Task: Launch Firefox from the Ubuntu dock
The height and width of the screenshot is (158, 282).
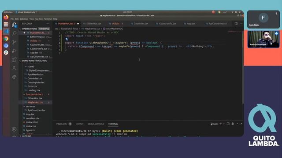Action: pyautogui.click(x=6, y=18)
